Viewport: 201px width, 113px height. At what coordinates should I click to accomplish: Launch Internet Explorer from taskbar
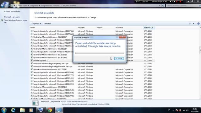13,110
